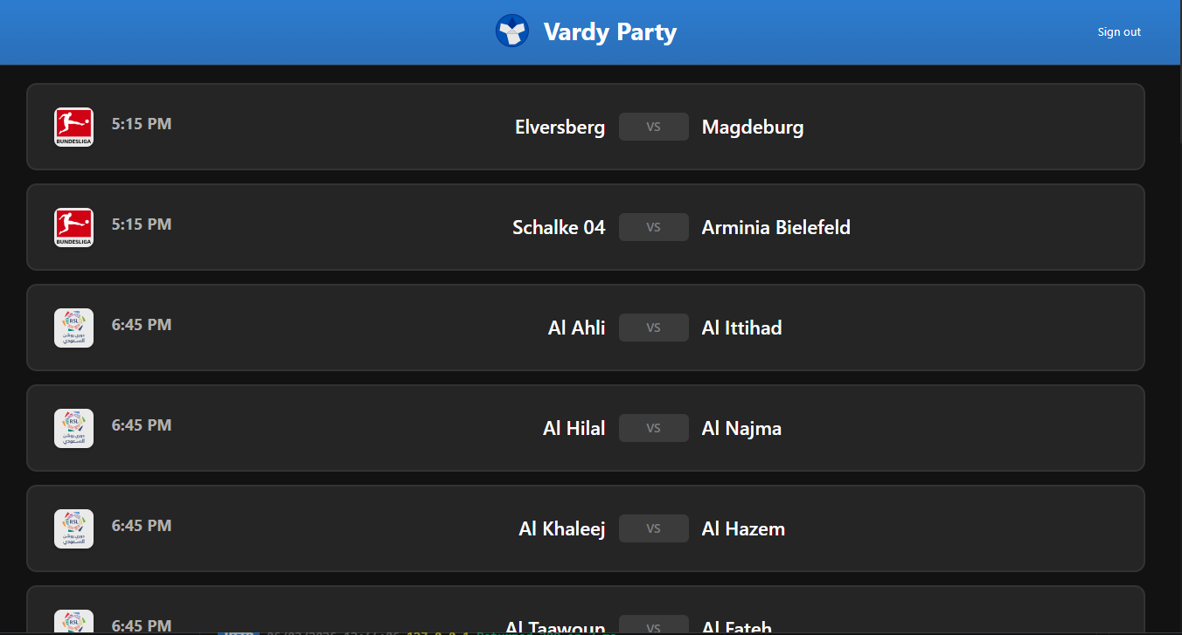Sign out of Vardy Party
Screen dimensions: 1182x635
1119,32
